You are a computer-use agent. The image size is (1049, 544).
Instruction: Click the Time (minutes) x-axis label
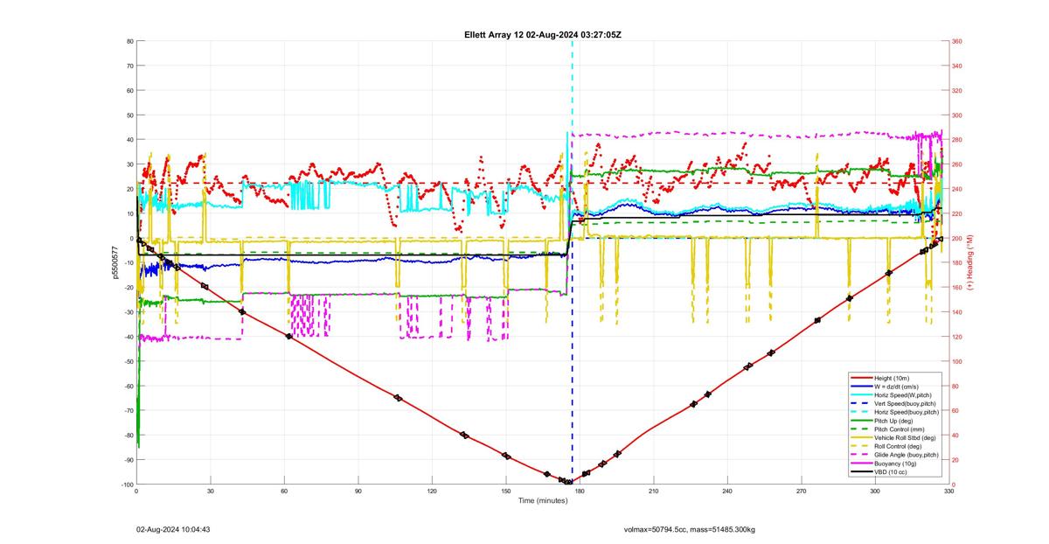click(x=543, y=501)
